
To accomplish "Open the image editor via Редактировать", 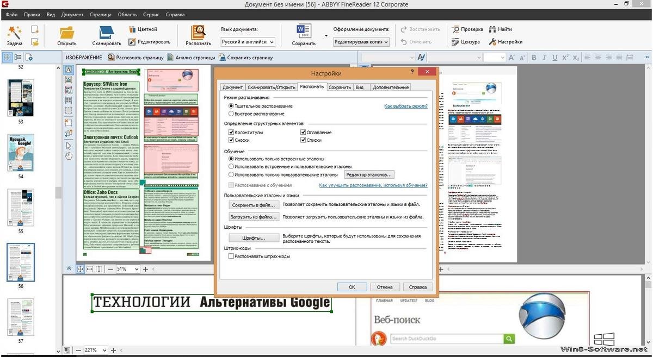I will tap(150, 42).
